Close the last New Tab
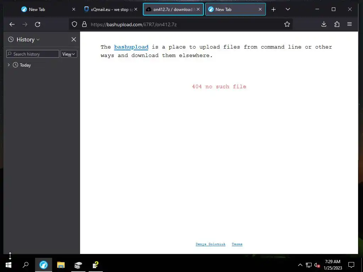This screenshot has height=272, width=363. 260,9
